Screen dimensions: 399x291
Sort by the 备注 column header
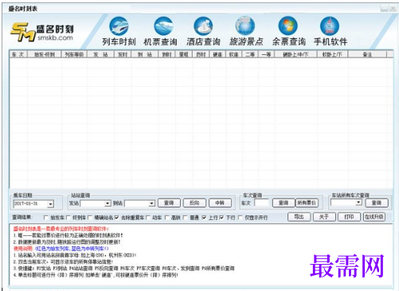point(367,54)
